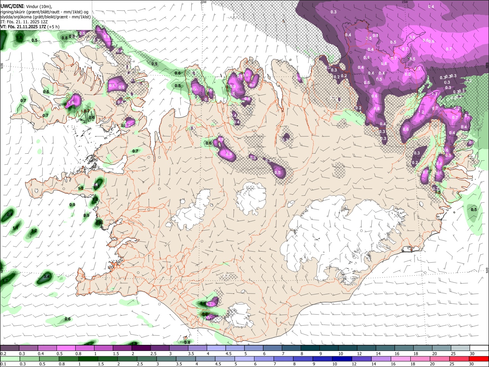The height and width of the screenshot is (367, 489).
Task: Click the Hofsjökull glacier white area
Action: 251,198
